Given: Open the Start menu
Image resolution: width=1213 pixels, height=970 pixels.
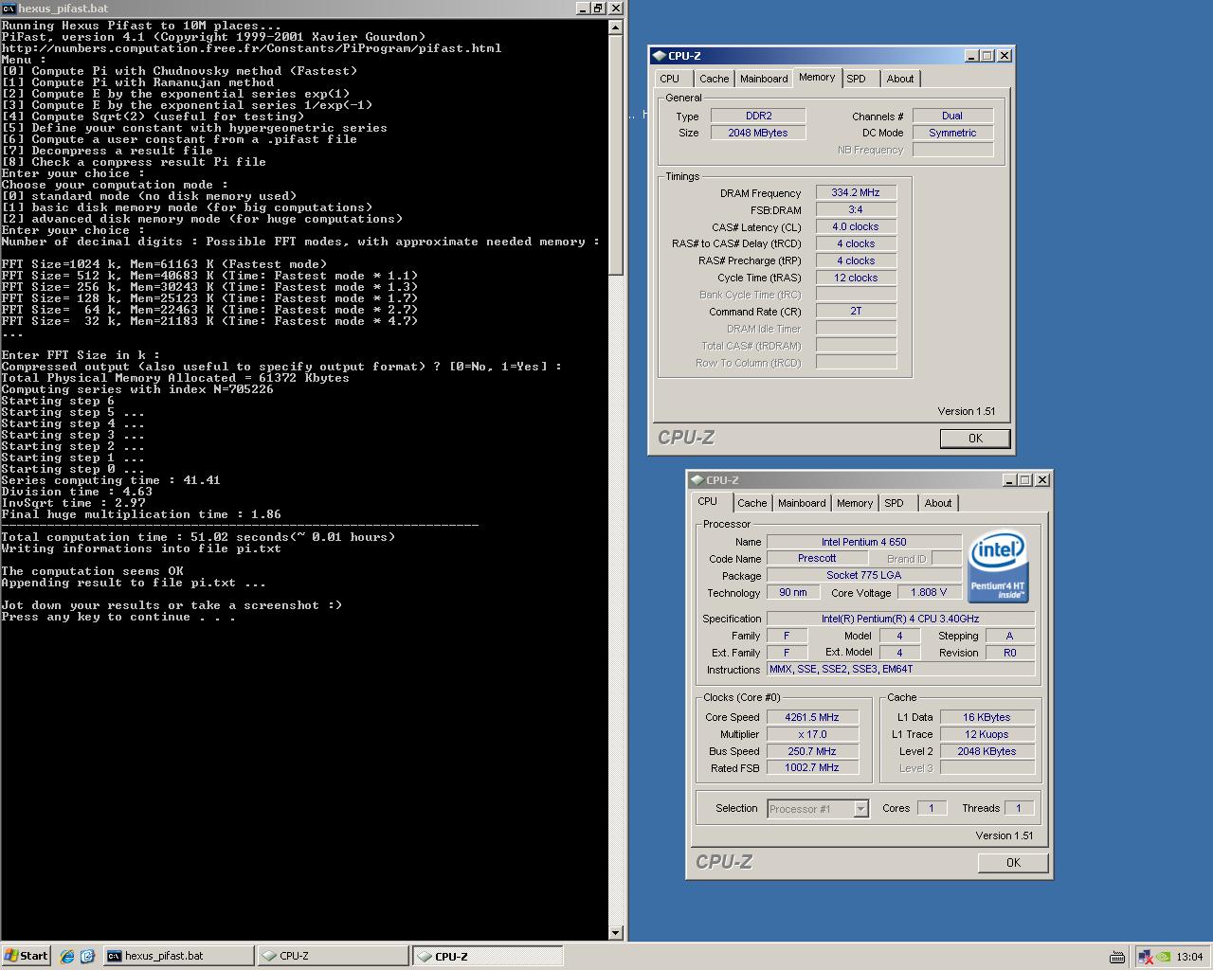Looking at the screenshot, I should [27, 956].
